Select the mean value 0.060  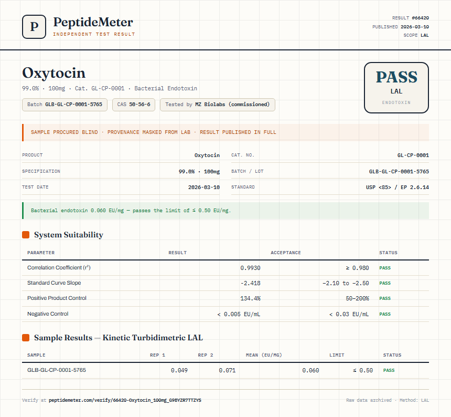(x=310, y=370)
